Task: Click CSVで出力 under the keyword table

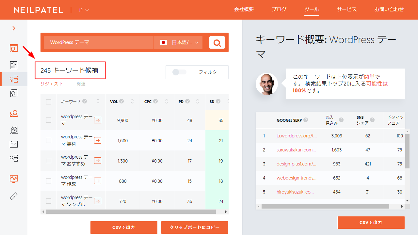Action: tap(124, 227)
